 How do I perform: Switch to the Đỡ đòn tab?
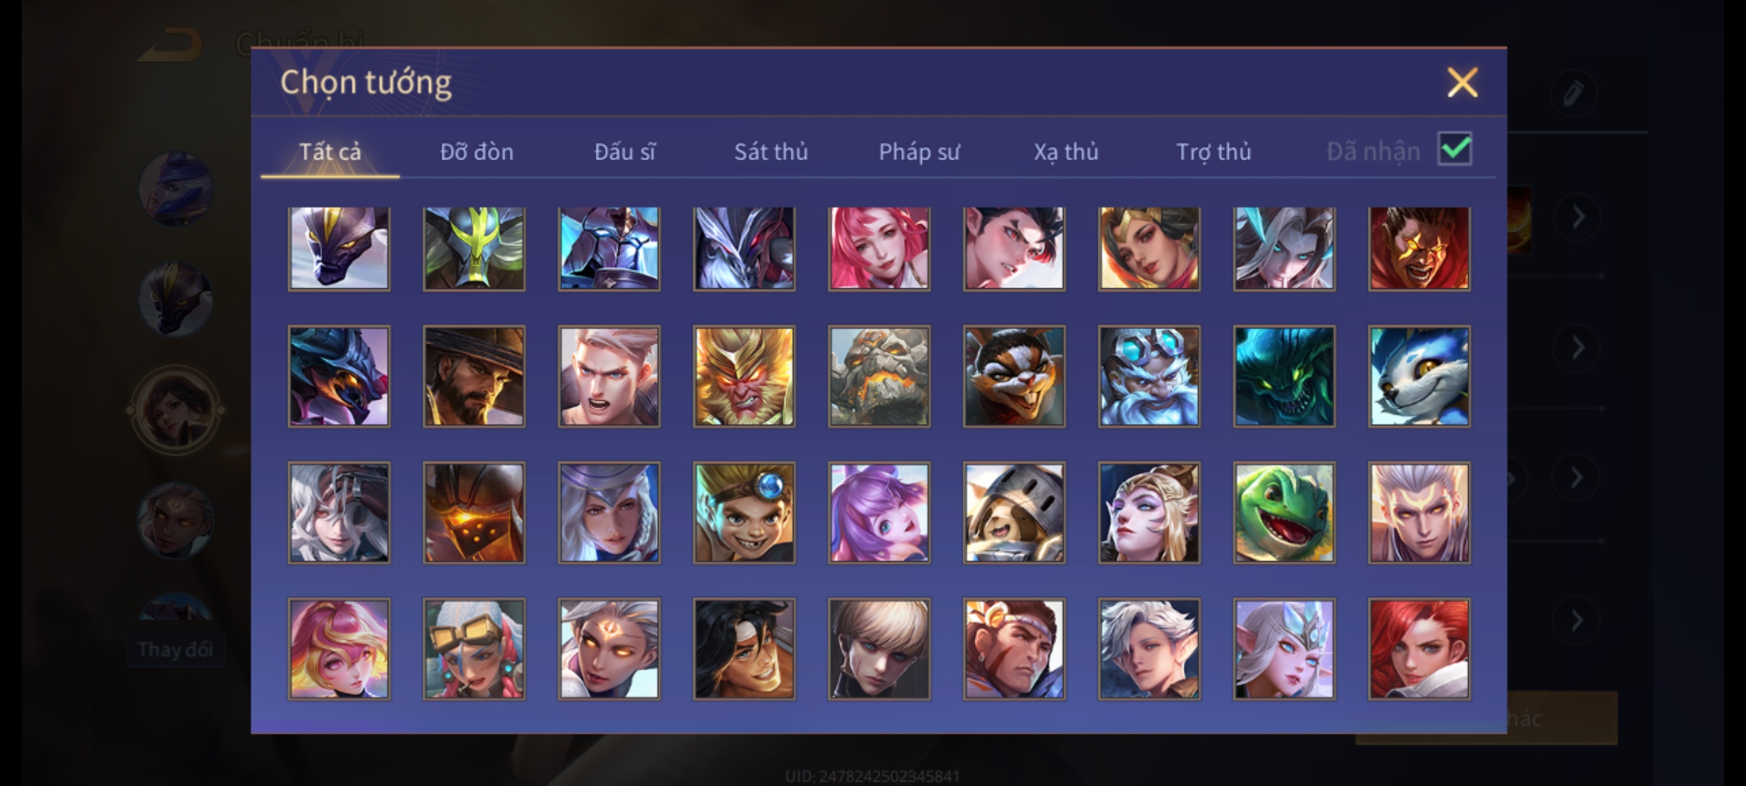click(x=477, y=151)
